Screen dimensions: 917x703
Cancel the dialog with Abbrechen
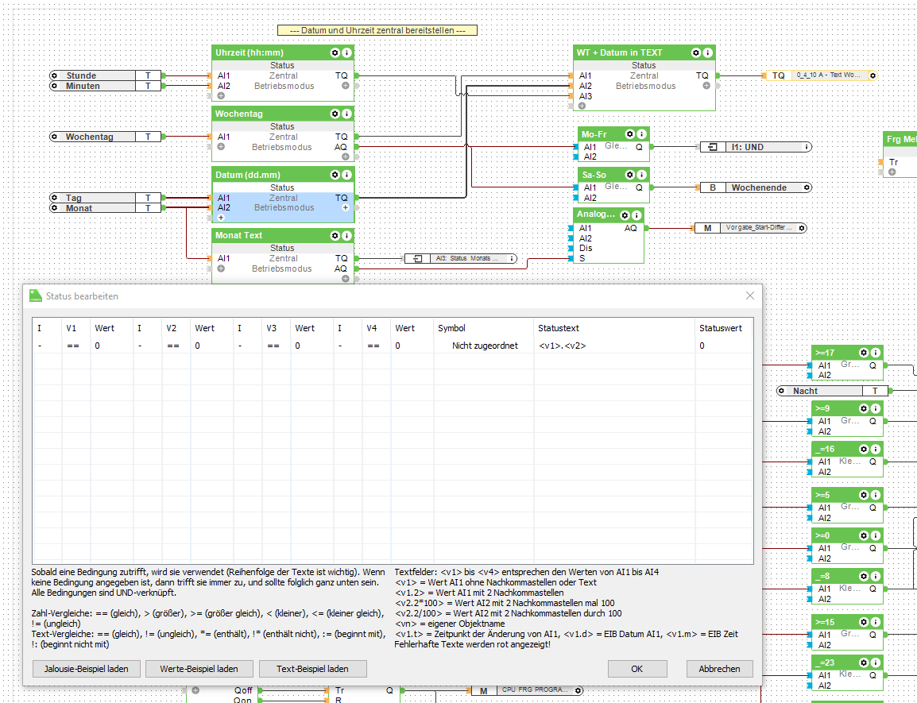click(x=719, y=669)
